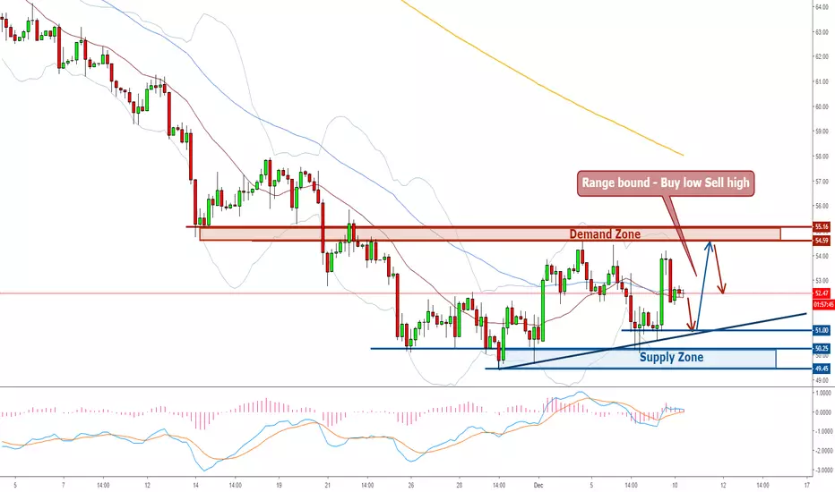
Task: Click the 49.00 price axis label
Action: click(822, 380)
